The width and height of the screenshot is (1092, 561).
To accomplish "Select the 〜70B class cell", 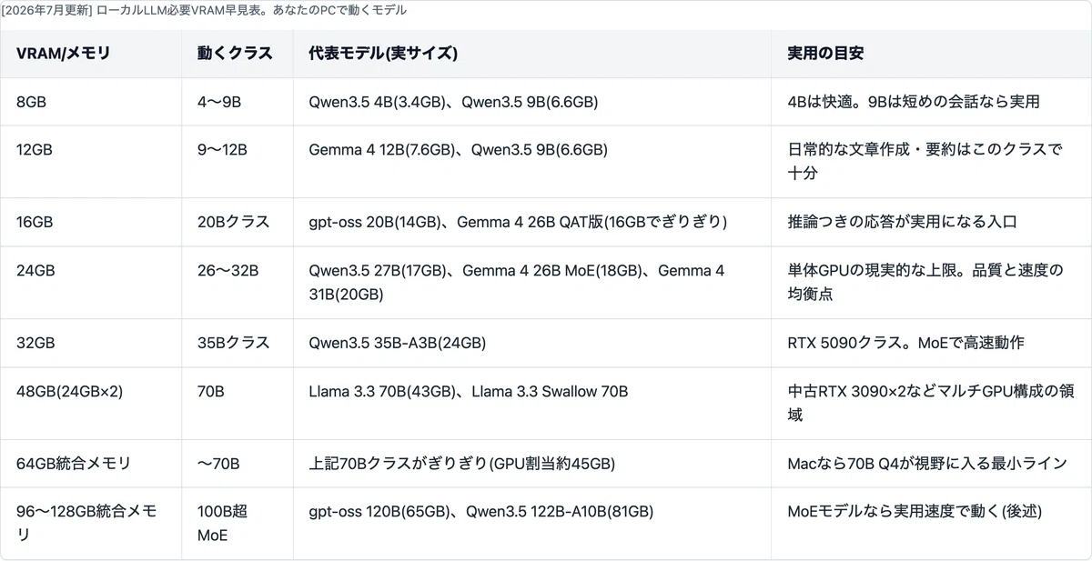I will coord(238,464).
